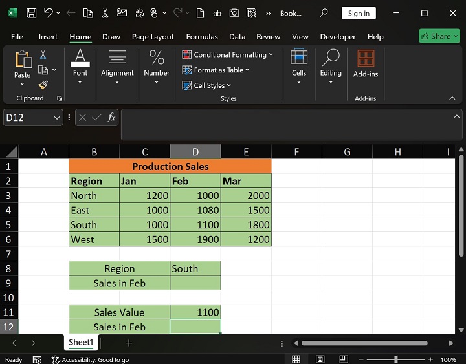
Task: Open the Formulas ribbon tab
Action: 202,37
